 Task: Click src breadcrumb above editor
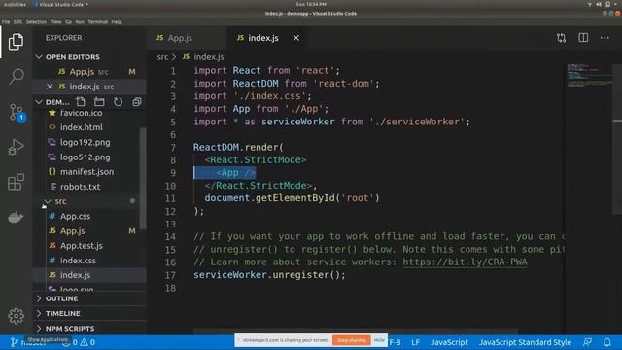[x=162, y=57]
